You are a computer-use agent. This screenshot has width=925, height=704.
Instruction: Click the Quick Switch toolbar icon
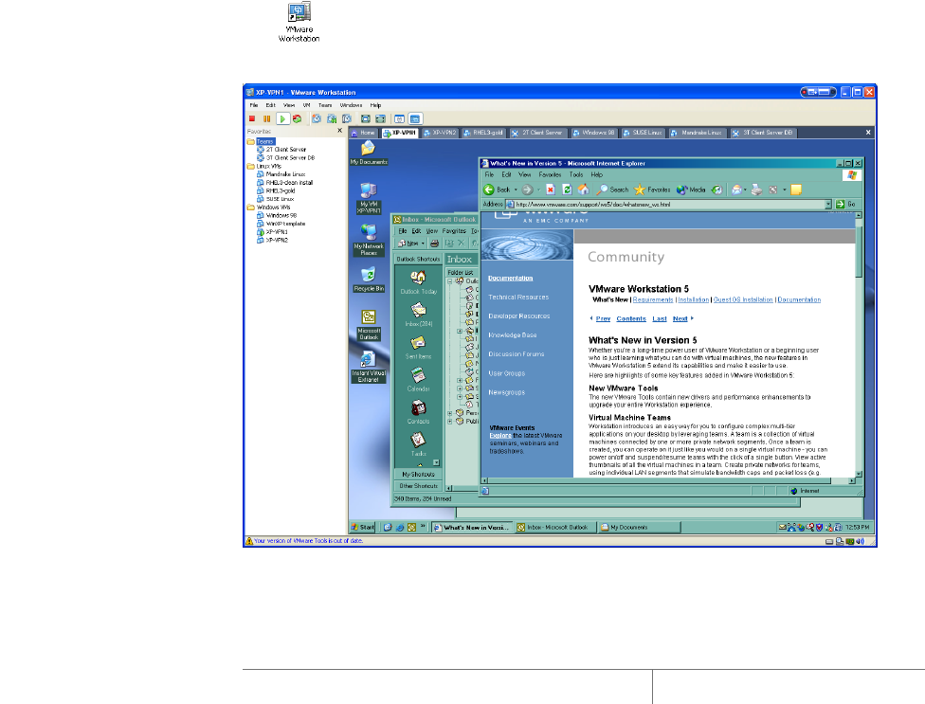pos(380,119)
